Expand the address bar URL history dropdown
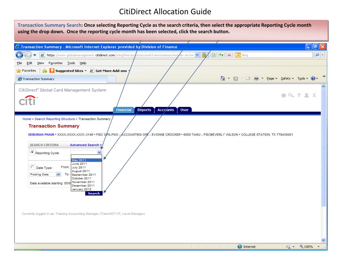The width and height of the screenshot is (345, 259). point(197,55)
